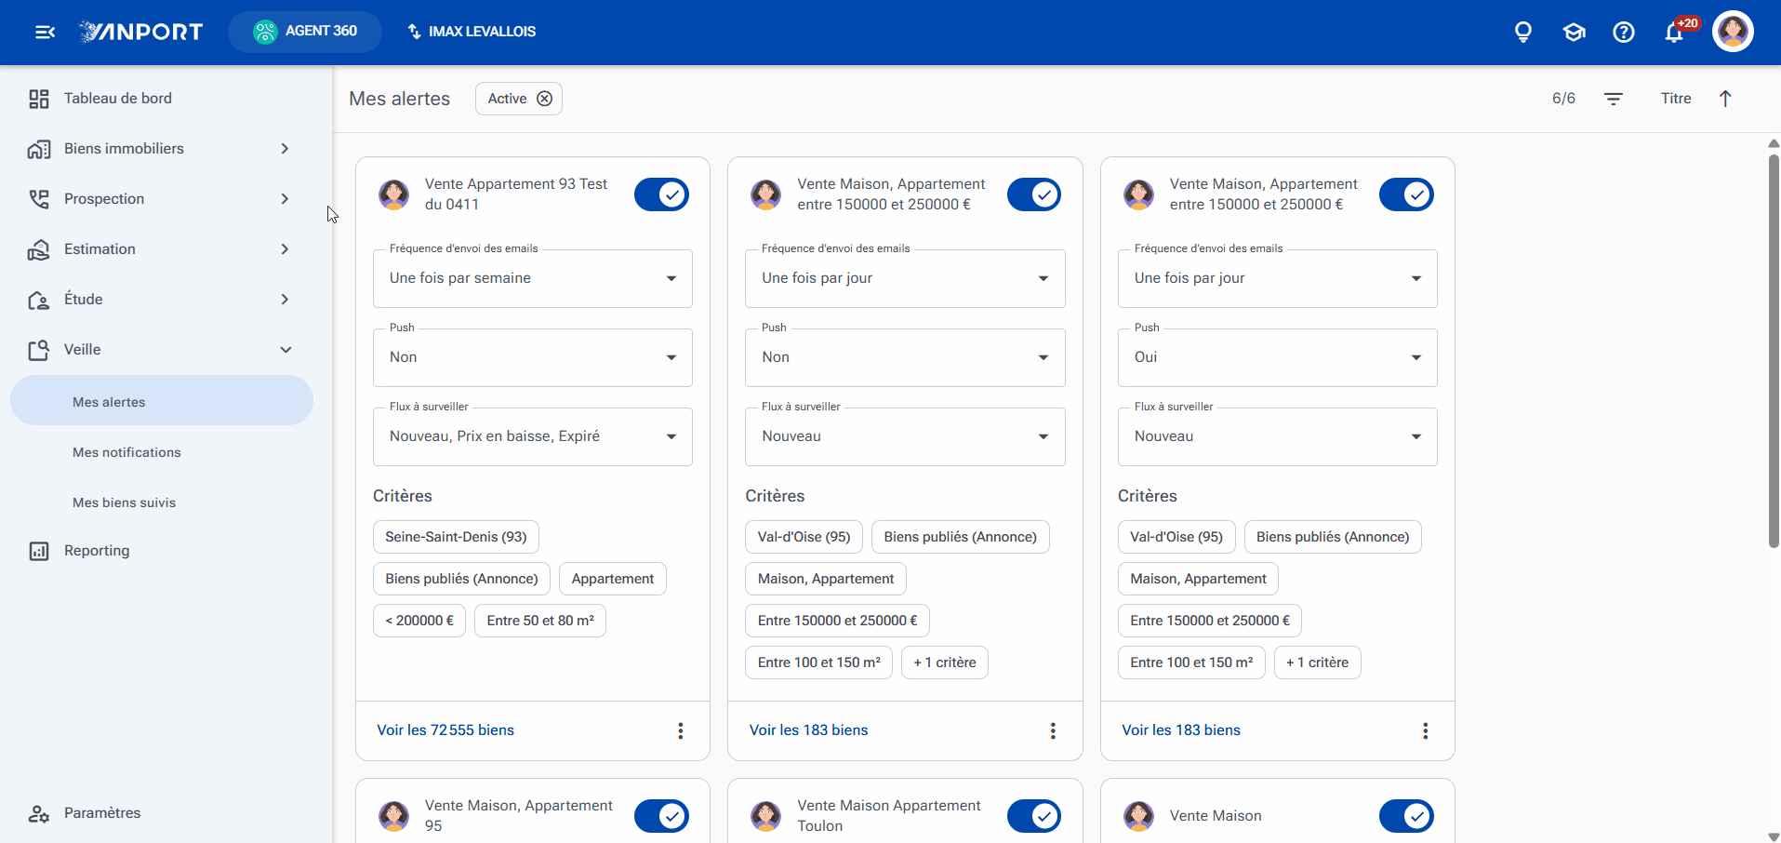Toggle off the third card's alert with Push Oui
1781x843 pixels.
(x=1406, y=194)
